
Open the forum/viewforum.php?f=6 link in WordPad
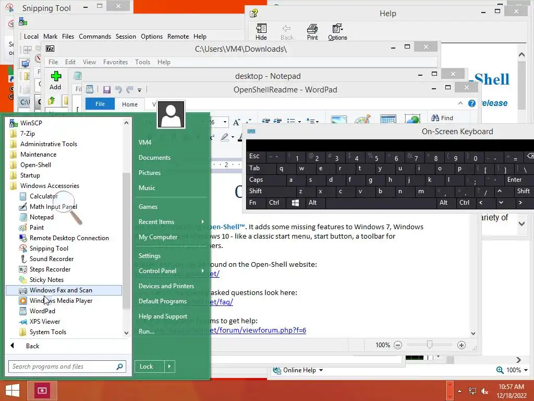pos(258,330)
